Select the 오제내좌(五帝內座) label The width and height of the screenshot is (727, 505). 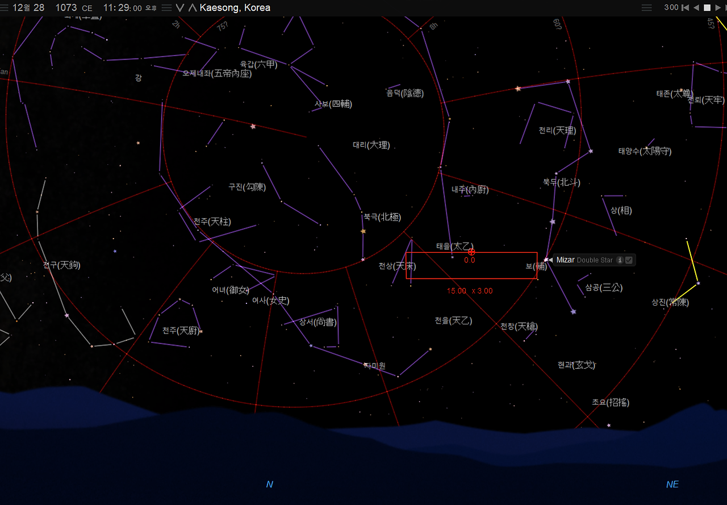[217, 73]
